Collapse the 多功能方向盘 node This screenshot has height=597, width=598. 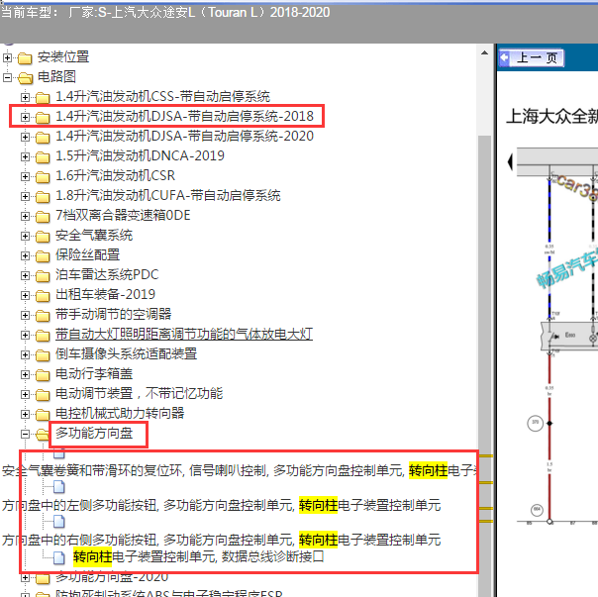tap(25, 434)
